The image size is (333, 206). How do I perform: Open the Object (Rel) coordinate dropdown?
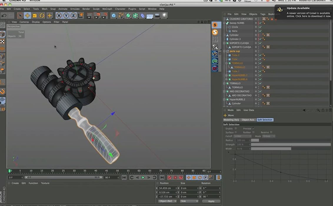[167, 201]
